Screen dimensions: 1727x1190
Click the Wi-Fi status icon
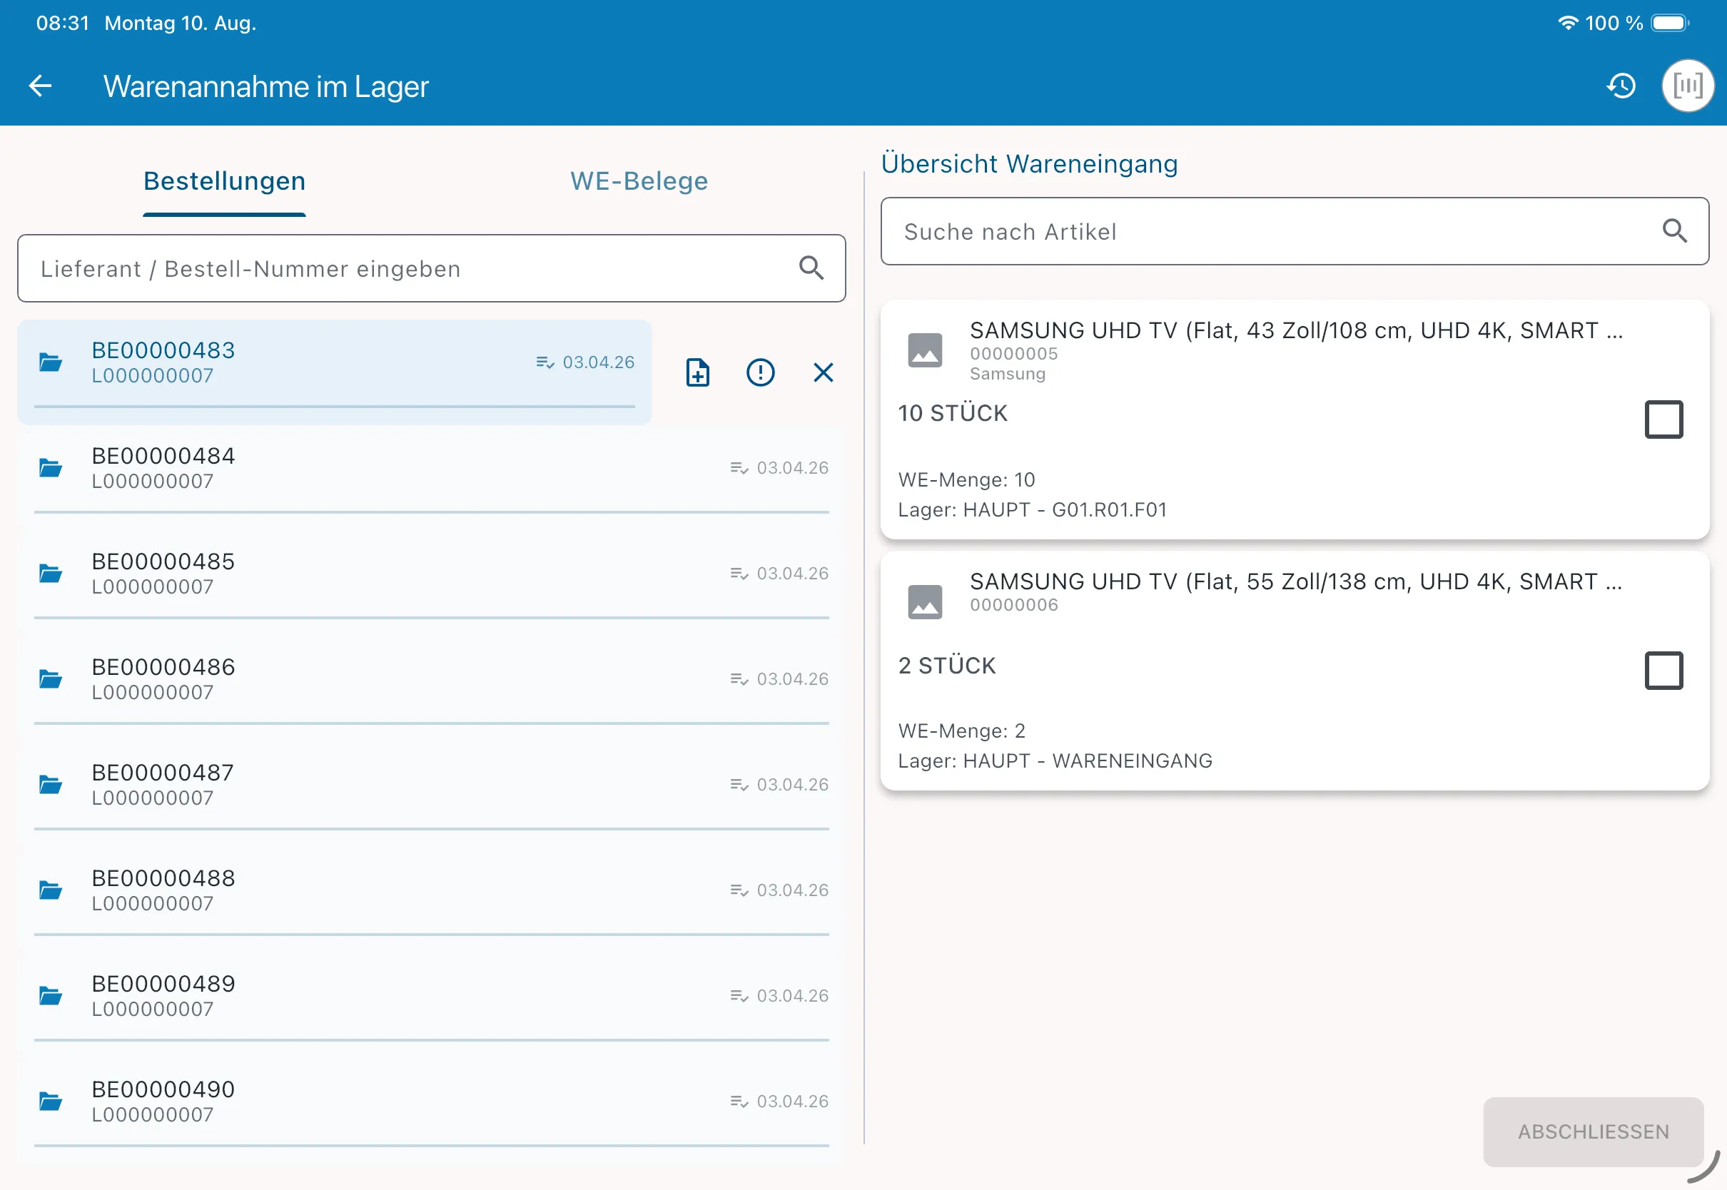tap(1567, 23)
